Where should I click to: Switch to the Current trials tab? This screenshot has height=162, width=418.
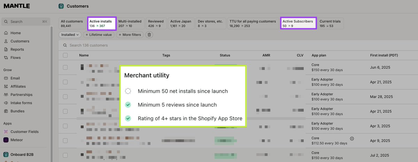click(330, 23)
